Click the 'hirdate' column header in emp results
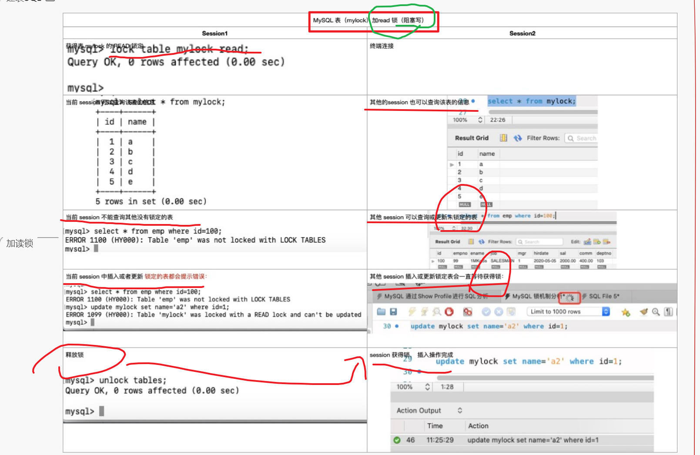 [541, 253]
